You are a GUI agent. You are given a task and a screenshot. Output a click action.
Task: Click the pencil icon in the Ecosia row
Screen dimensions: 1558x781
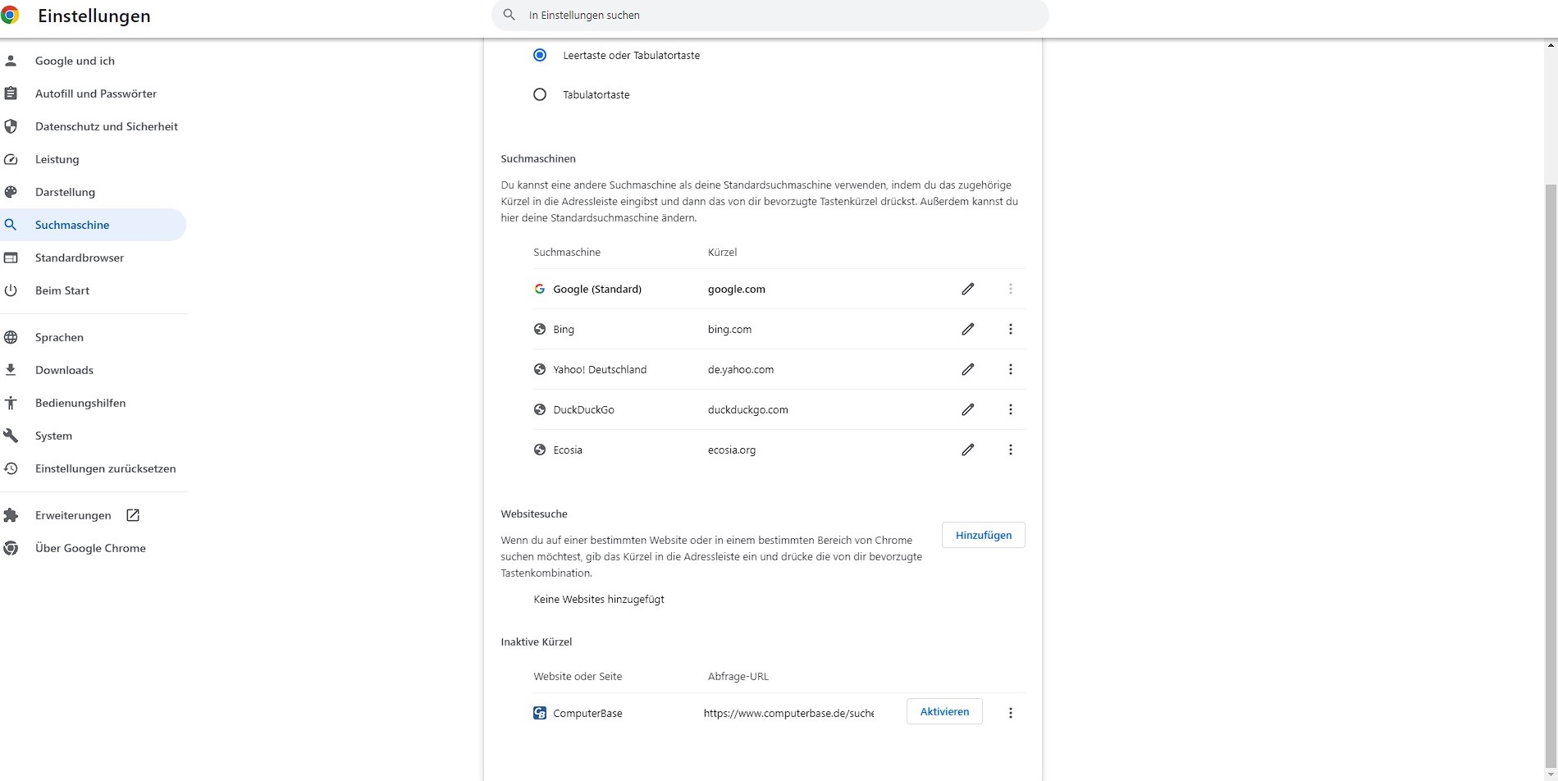(x=968, y=450)
